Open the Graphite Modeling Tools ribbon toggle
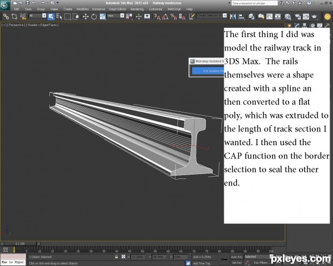333x266 pixels. click(x=261, y=17)
